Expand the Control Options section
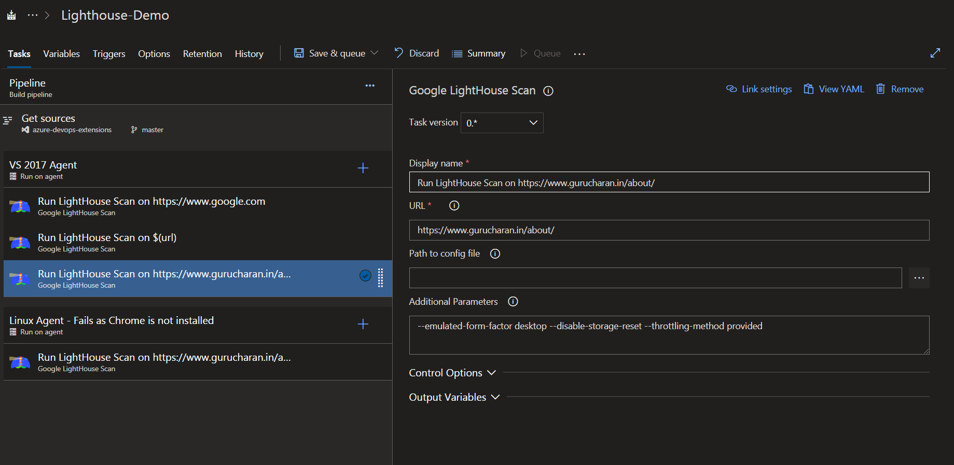 (x=452, y=373)
